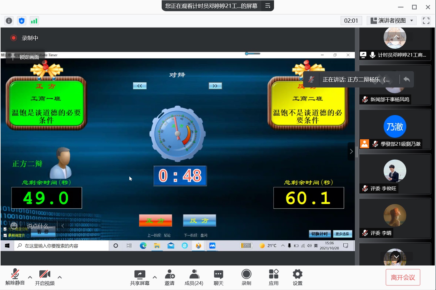The width and height of the screenshot is (436, 290).
Task: Turn on the video camera
Action: tap(45, 278)
